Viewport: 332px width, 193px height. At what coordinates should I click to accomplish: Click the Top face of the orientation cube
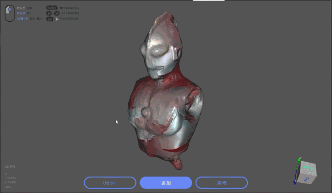point(306,179)
